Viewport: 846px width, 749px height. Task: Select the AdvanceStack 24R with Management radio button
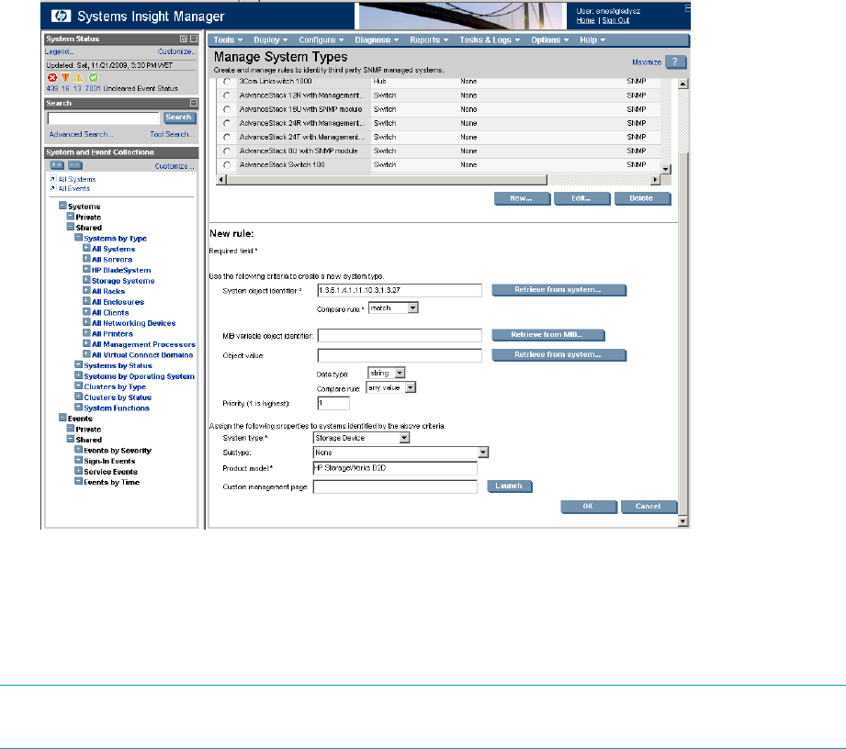pos(227,124)
